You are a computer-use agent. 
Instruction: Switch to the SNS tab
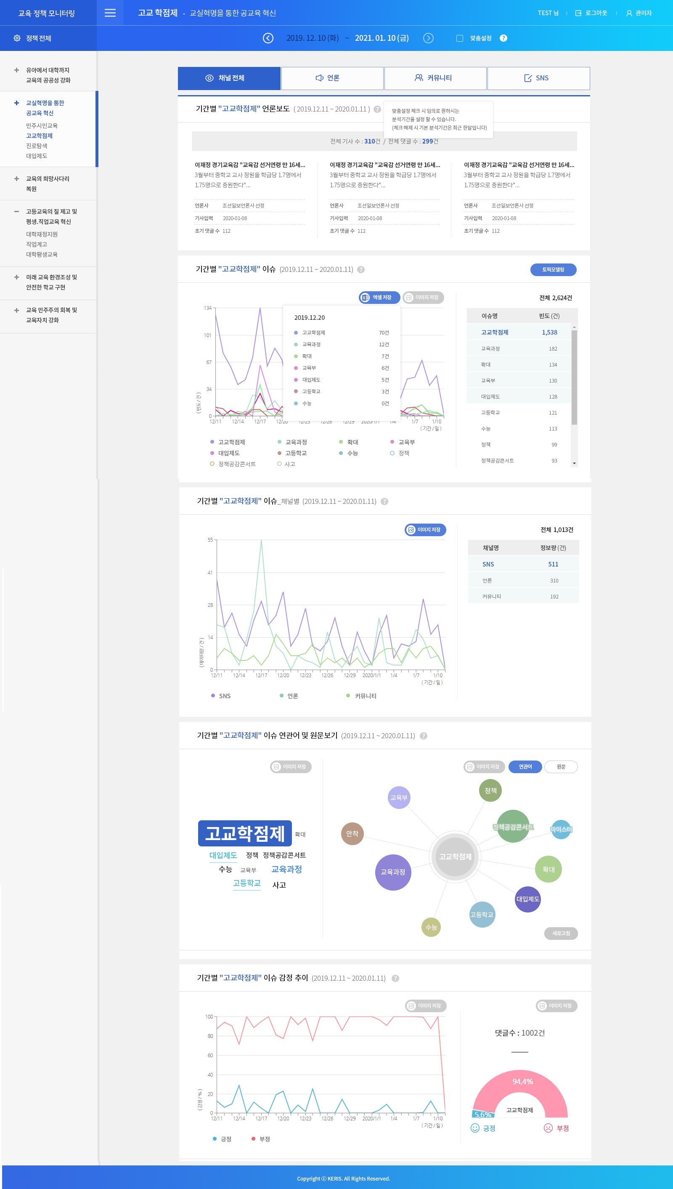pyautogui.click(x=538, y=78)
